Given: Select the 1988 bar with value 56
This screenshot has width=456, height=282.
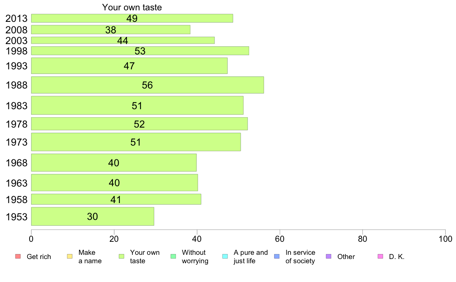Looking at the screenshot, I should point(147,85).
